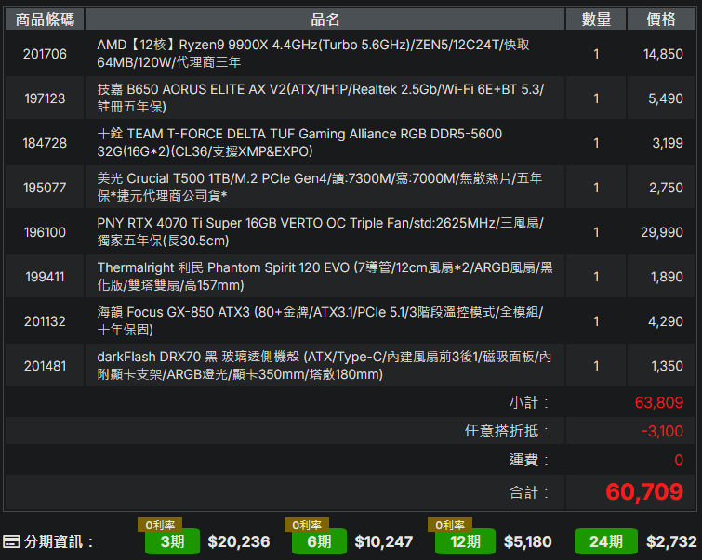Click the $2,732 installment amount
The image size is (702, 560).
671,541
